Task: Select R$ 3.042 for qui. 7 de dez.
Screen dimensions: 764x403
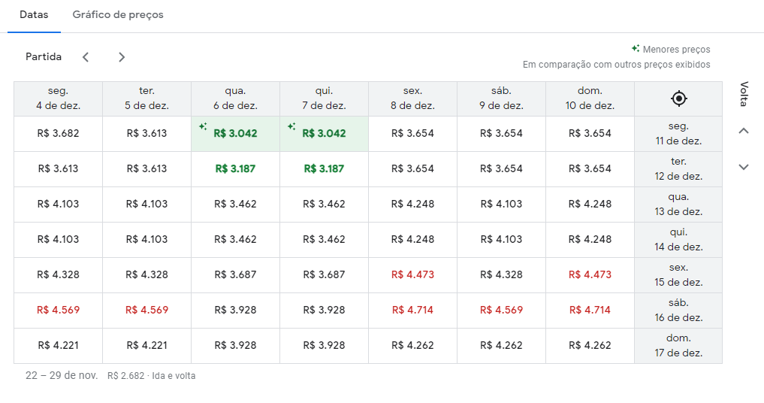Action: pos(324,134)
